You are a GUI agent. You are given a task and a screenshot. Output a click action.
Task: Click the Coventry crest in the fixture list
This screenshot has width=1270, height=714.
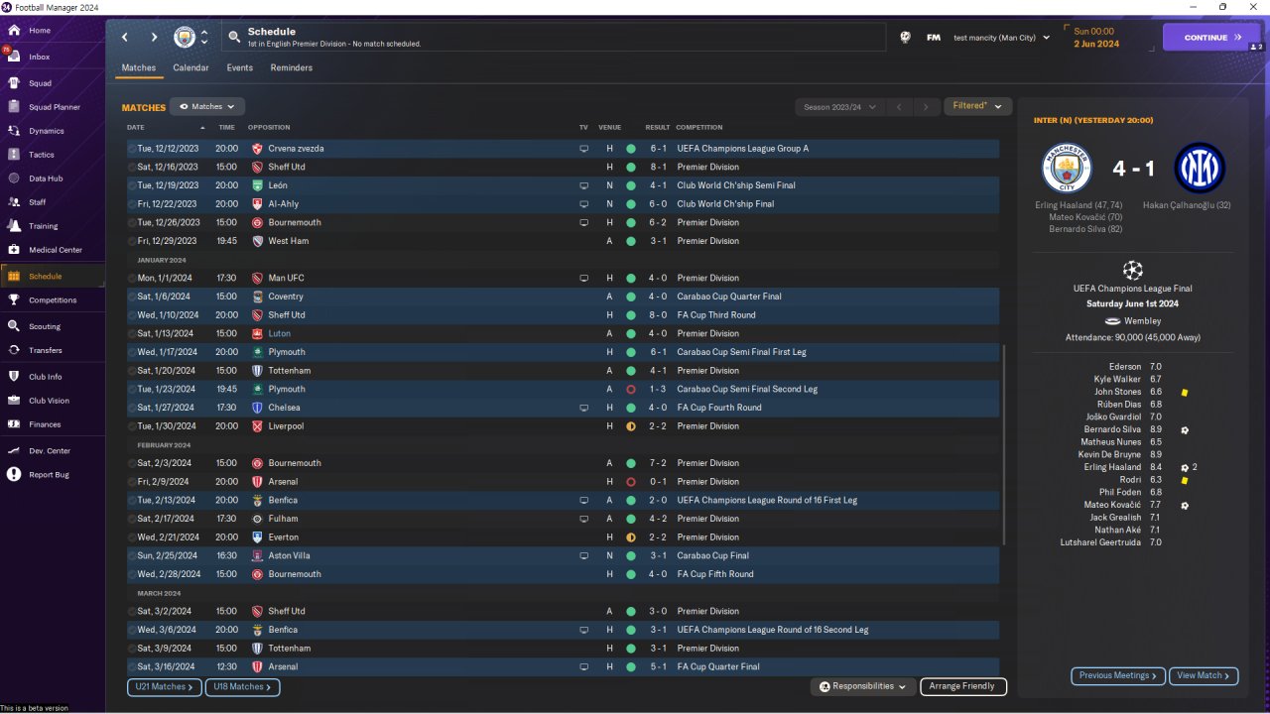point(258,297)
